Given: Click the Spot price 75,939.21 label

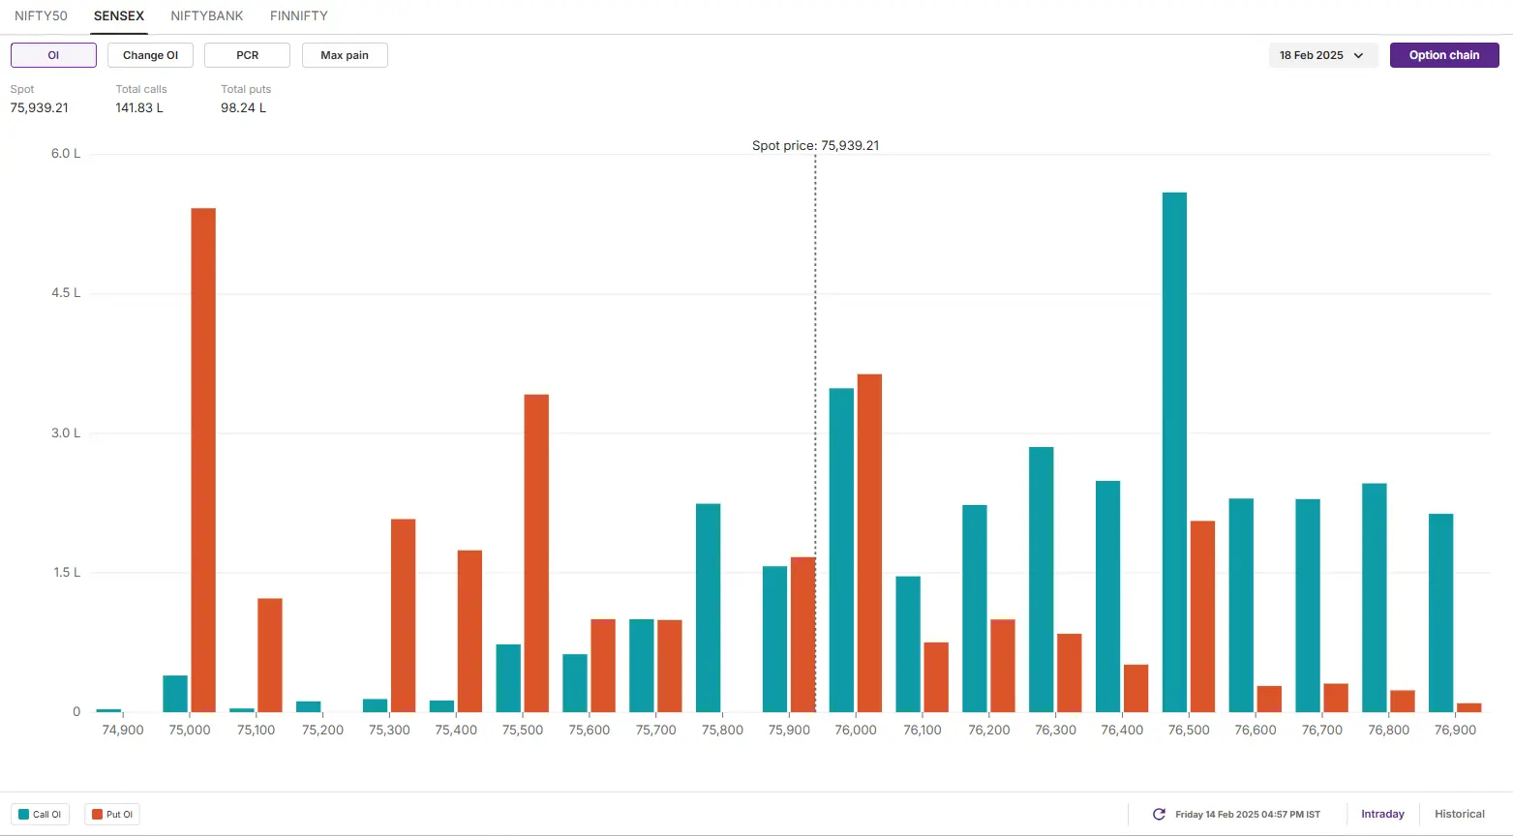Looking at the screenshot, I should tap(815, 146).
